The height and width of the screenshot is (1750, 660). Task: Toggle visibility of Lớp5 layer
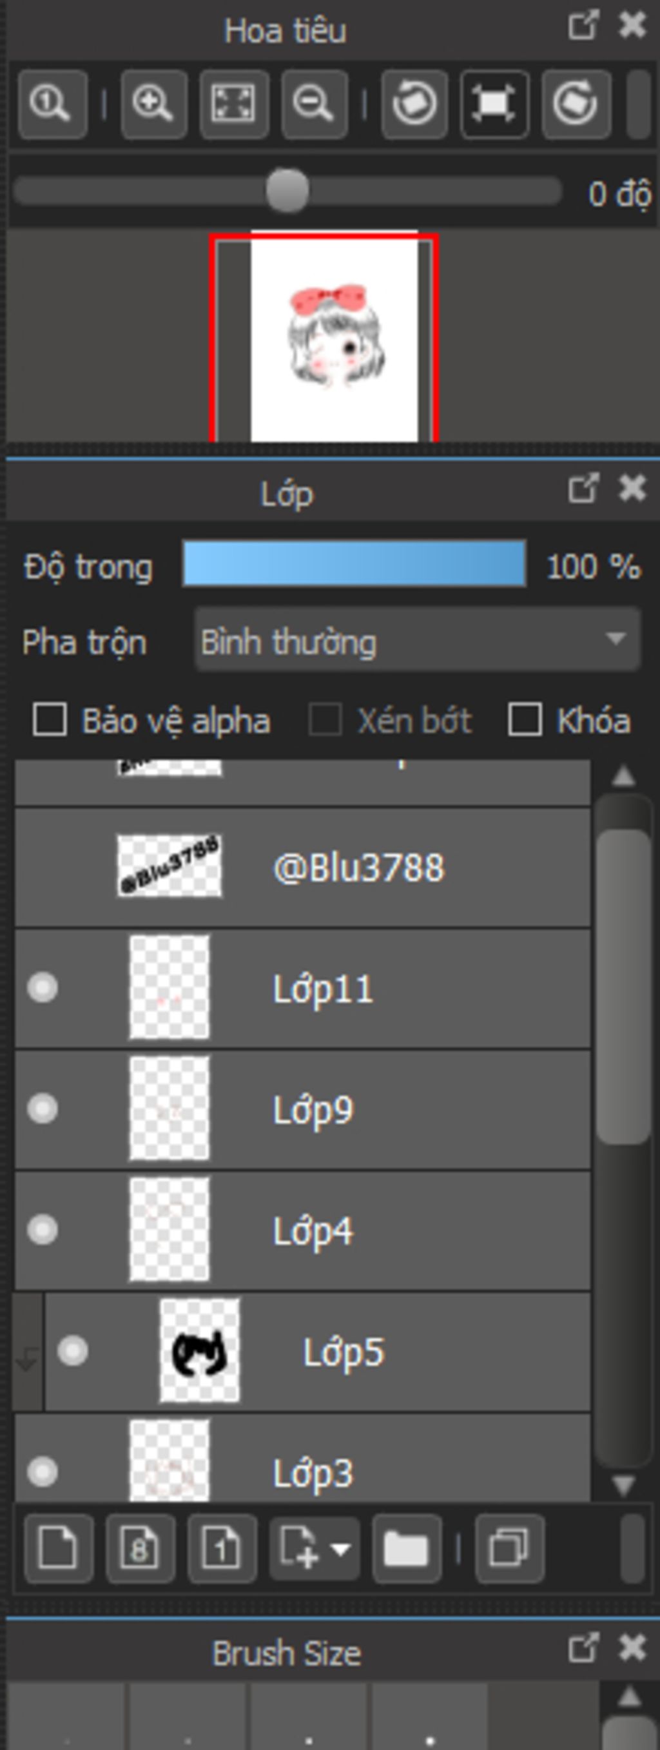tap(72, 1350)
